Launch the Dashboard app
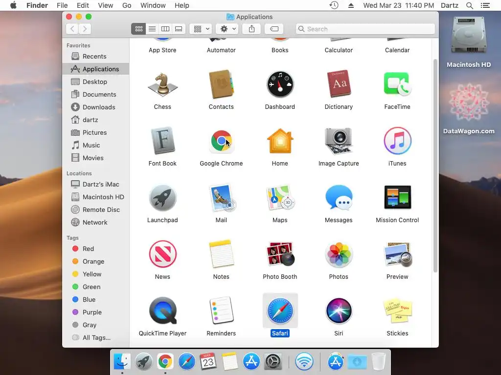 pyautogui.click(x=280, y=84)
